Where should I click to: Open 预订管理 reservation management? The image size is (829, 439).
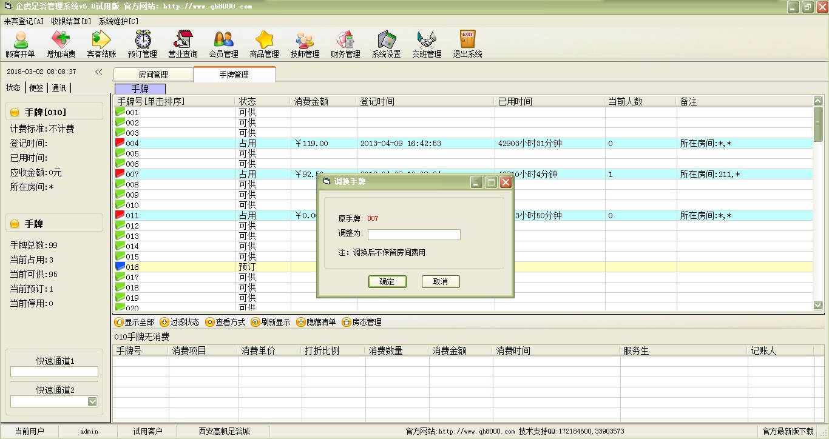coord(143,44)
